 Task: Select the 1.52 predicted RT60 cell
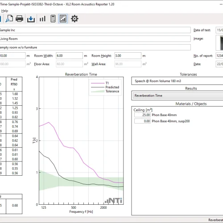(x=15, y=99)
